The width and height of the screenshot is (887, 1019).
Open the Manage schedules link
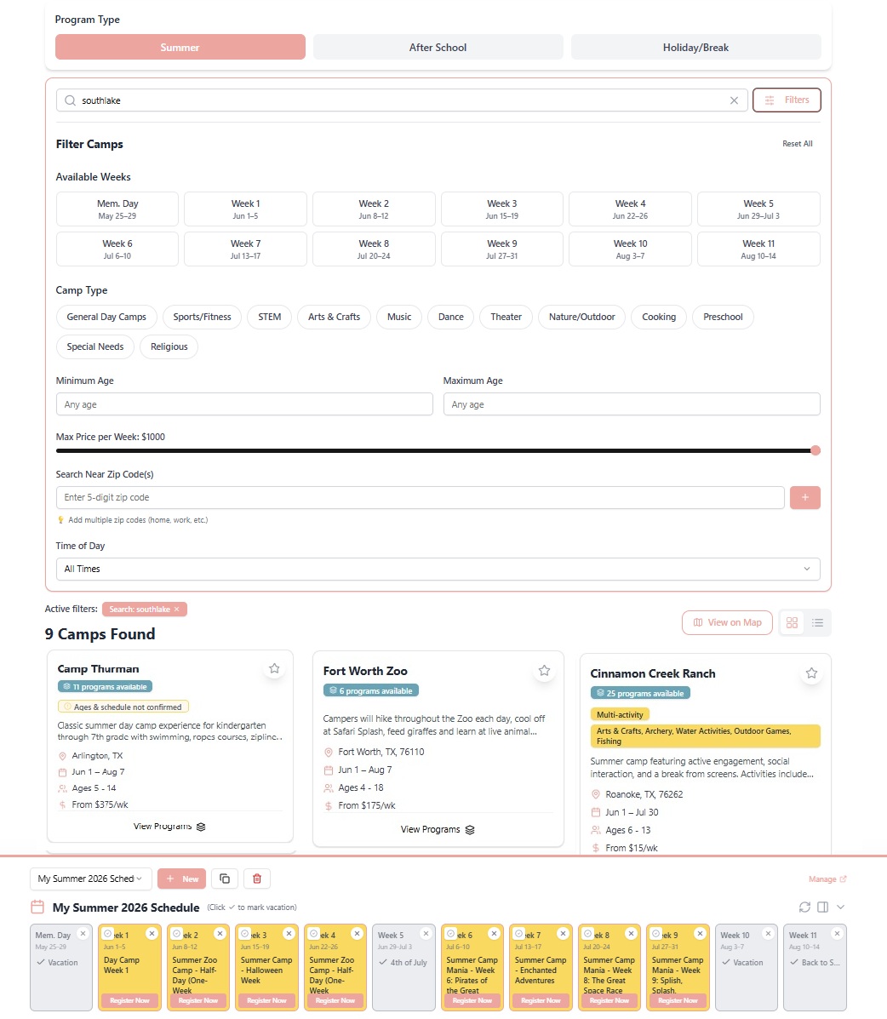(x=827, y=879)
